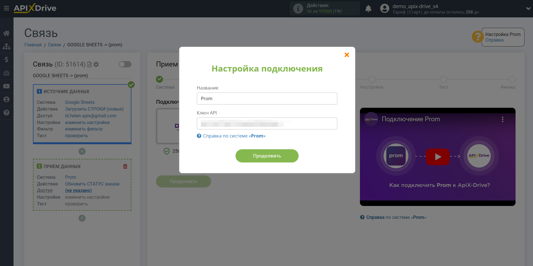This screenshot has width=533, height=266.
Task: Go to Главная breadcrumb
Action: click(33, 45)
